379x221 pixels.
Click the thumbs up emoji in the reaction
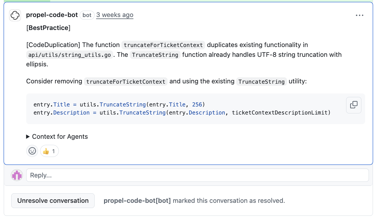click(47, 151)
